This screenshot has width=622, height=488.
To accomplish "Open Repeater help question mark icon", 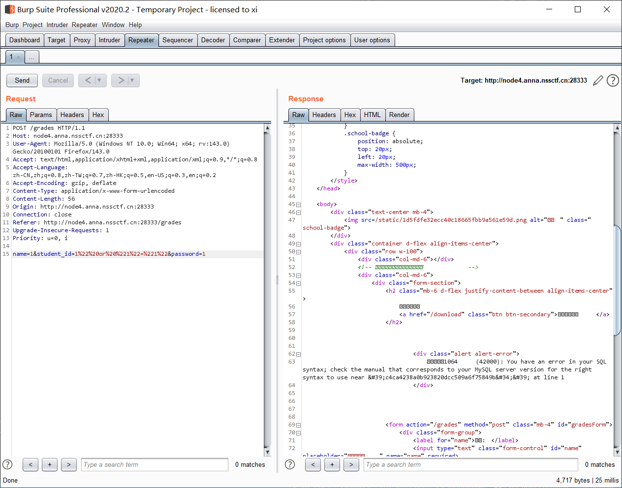I will click(613, 81).
